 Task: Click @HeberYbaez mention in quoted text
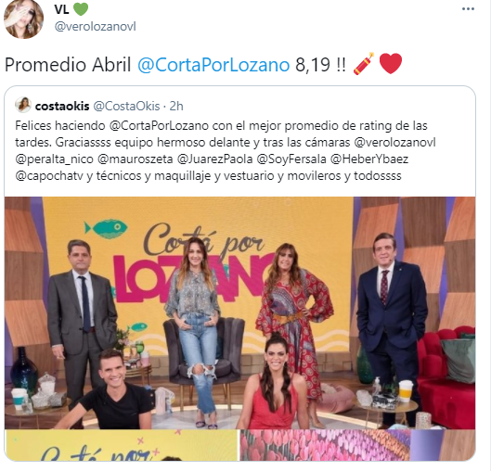click(x=369, y=159)
